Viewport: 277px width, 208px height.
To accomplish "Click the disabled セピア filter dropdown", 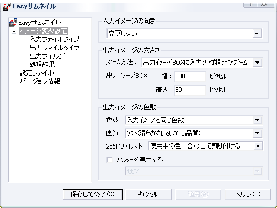I will point(194,171).
